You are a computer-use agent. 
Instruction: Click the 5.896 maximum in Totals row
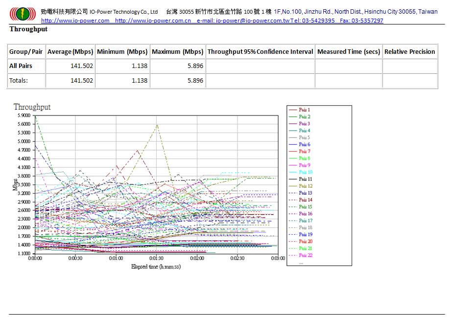coord(195,81)
